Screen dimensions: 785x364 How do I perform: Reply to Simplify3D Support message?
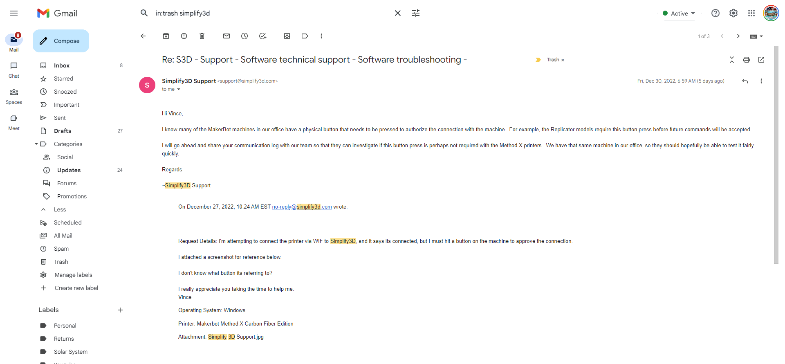(x=745, y=81)
